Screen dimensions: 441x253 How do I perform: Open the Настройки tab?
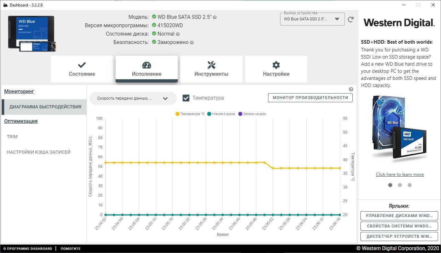point(276,69)
